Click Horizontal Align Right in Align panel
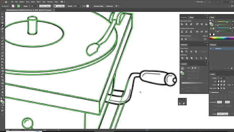 [191, 24]
